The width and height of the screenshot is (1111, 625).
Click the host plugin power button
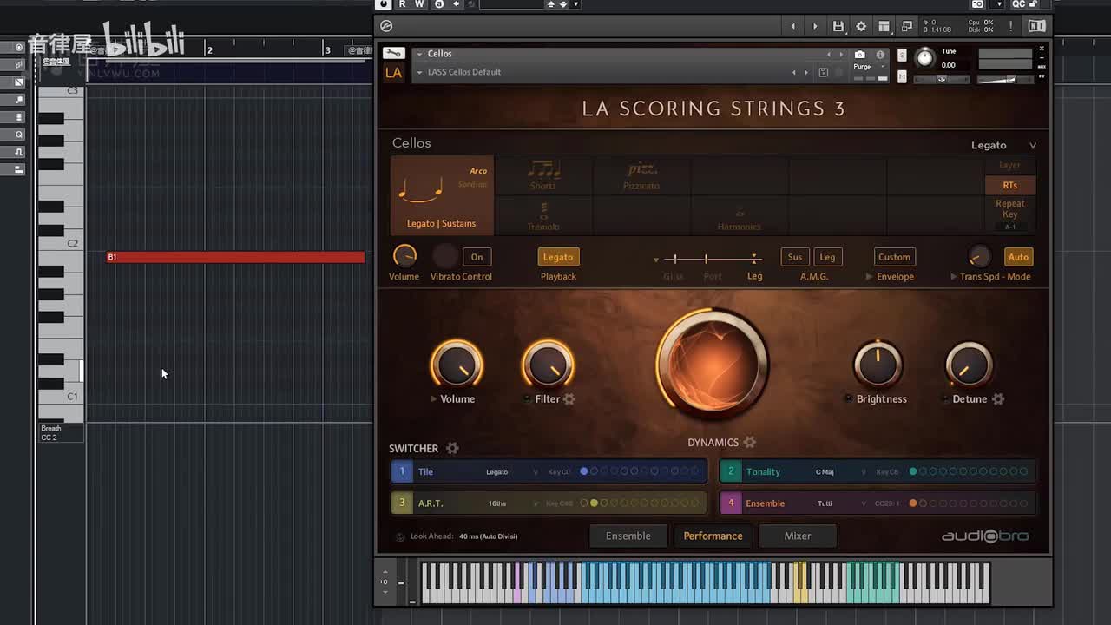coord(384,4)
